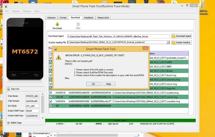Click the Stop icon in toolbar
The width and height of the screenshot is (215, 137).
pos(78,24)
